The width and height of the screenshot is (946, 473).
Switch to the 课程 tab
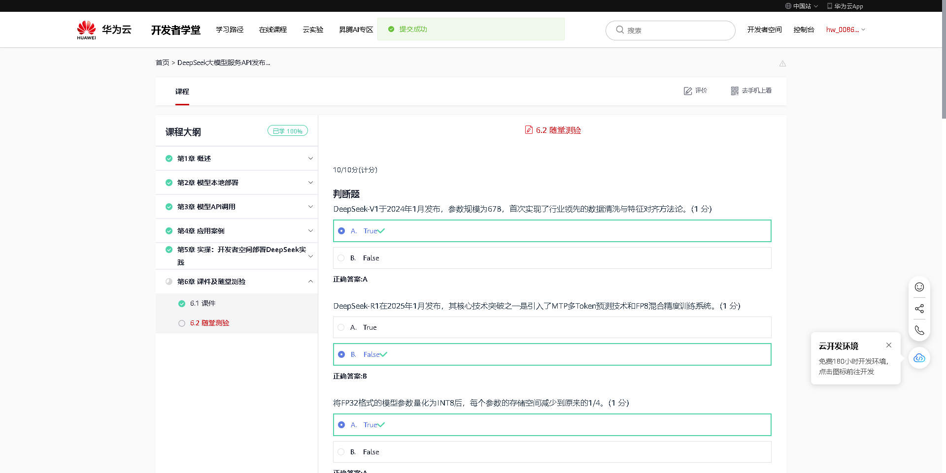point(182,92)
